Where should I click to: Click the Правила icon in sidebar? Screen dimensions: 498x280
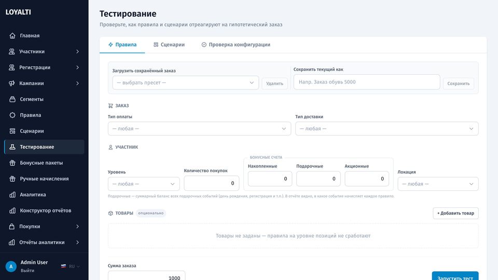coord(12,115)
